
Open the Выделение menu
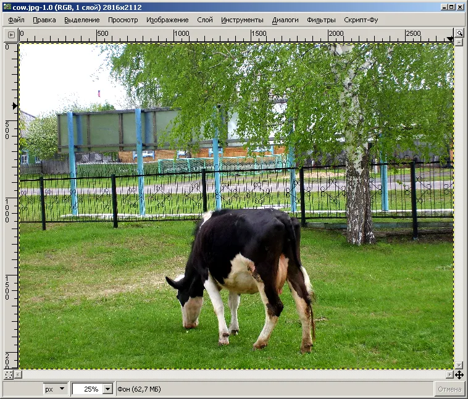coord(81,20)
